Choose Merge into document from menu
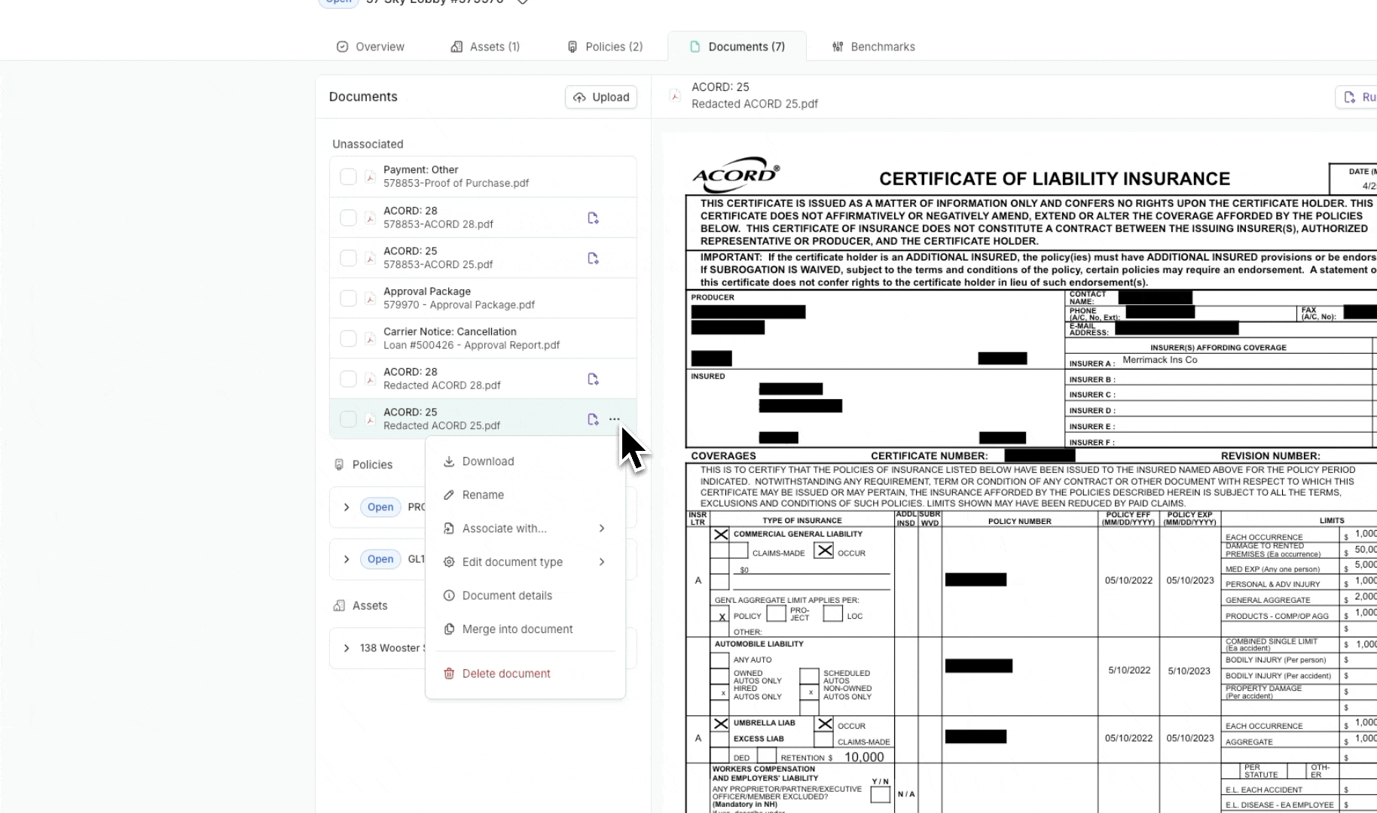The height and width of the screenshot is (813, 1377). click(518, 629)
